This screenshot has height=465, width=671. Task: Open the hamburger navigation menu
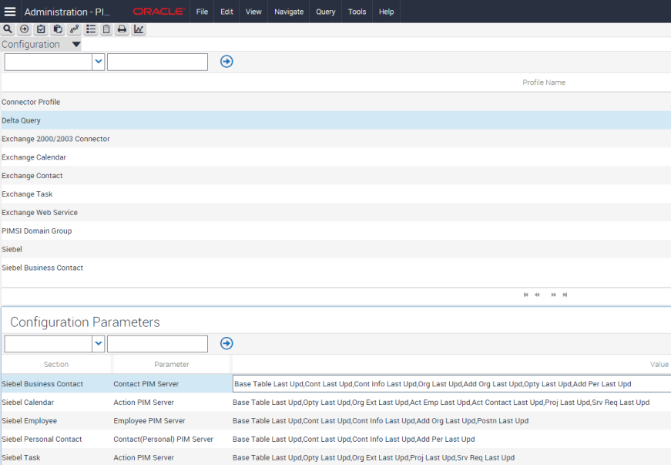pos(10,12)
